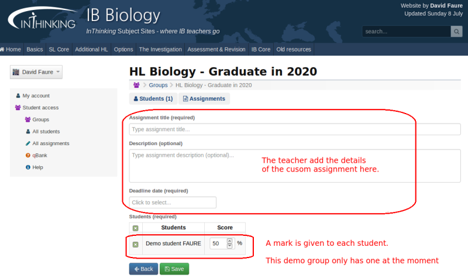
Task: Open All assignments in sidebar
Action: pyautogui.click(x=50, y=143)
